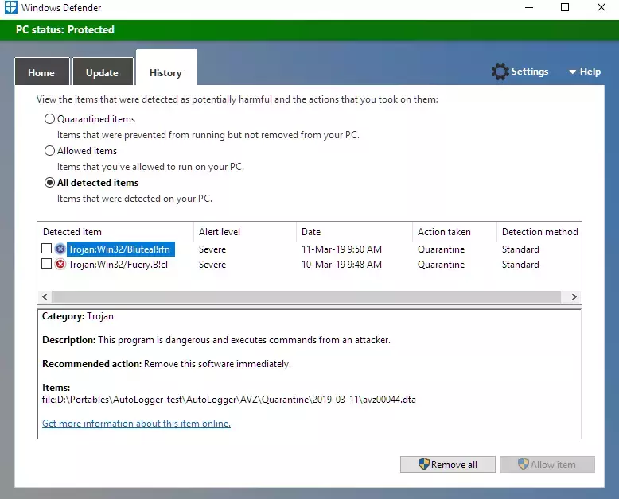Click Standard in the Bluteal!rfn row
Screen dimensions: 619x499
point(520,249)
